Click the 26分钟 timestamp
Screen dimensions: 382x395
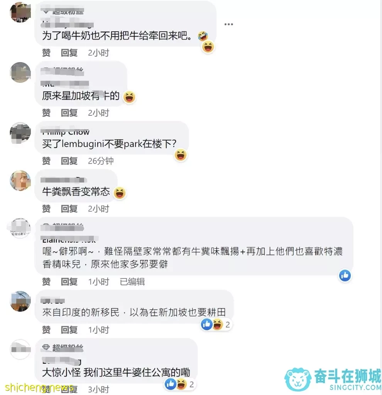(101, 161)
